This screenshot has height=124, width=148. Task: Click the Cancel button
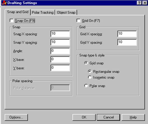pyautogui.click(x=109, y=117)
